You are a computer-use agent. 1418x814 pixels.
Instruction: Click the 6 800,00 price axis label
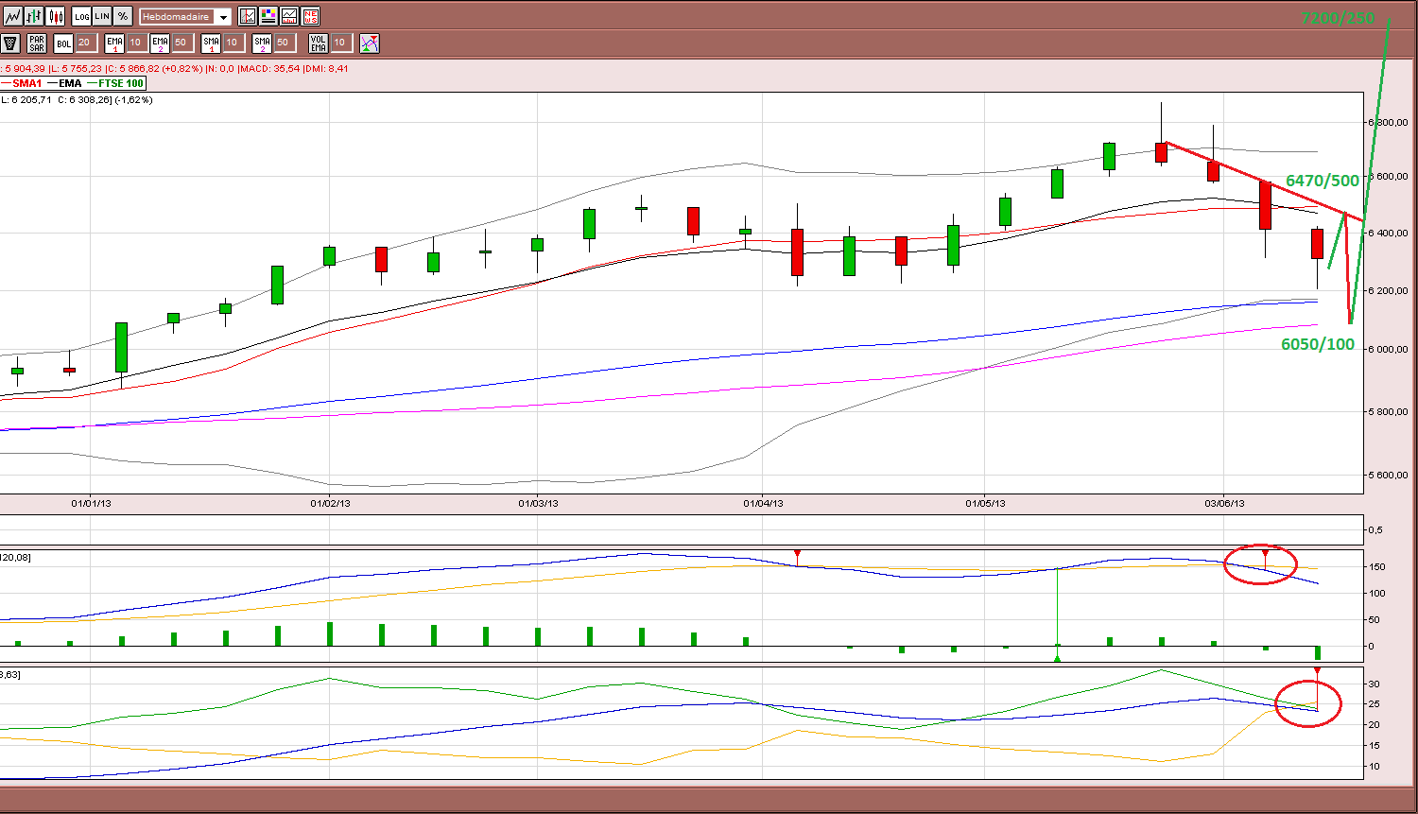click(x=1389, y=123)
